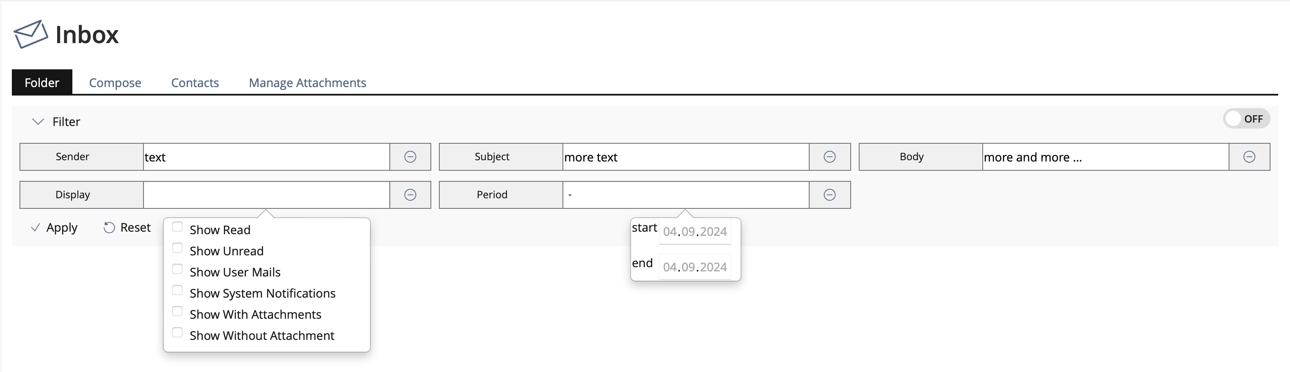1290x372 pixels.
Task: Switch to the Compose tab
Action: coord(115,82)
